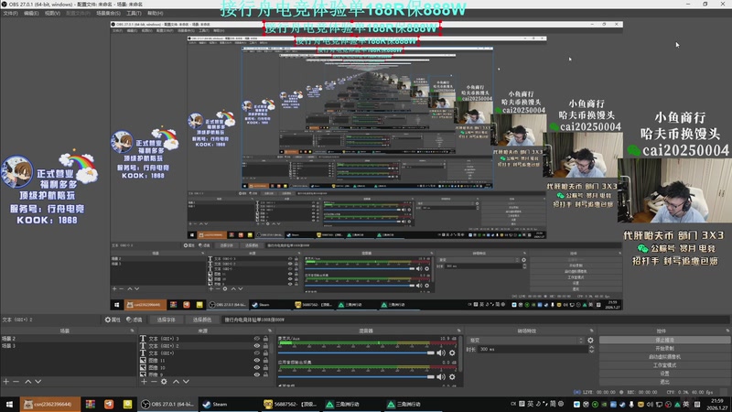
Task: Open 滤镜 filters from the source toolbar
Action: pos(134,320)
